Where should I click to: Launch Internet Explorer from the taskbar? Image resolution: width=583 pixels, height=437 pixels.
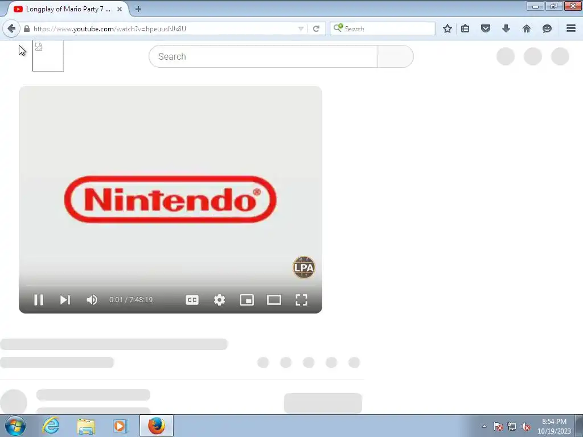(51, 426)
